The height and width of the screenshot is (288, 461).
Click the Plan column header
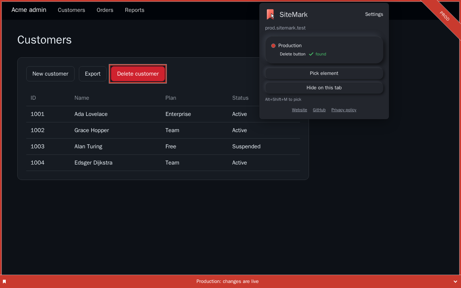click(x=171, y=98)
